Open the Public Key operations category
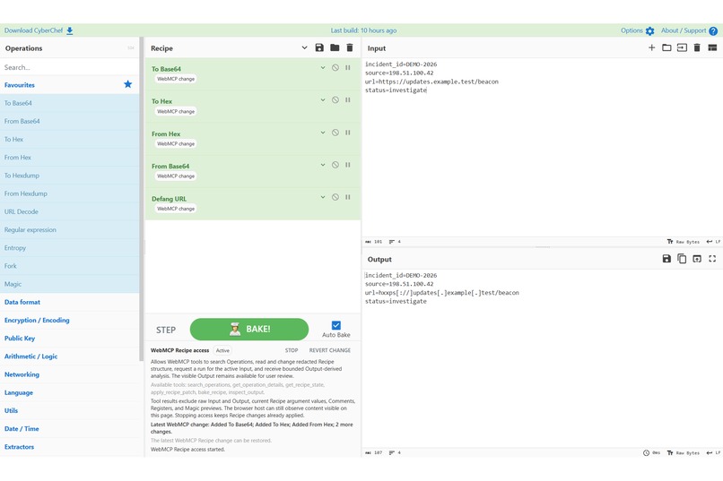 [69, 338]
